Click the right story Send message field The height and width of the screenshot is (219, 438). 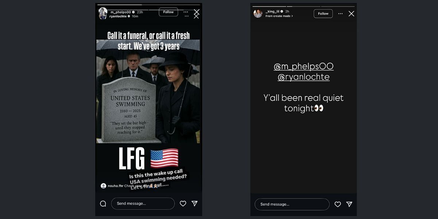coord(292,204)
